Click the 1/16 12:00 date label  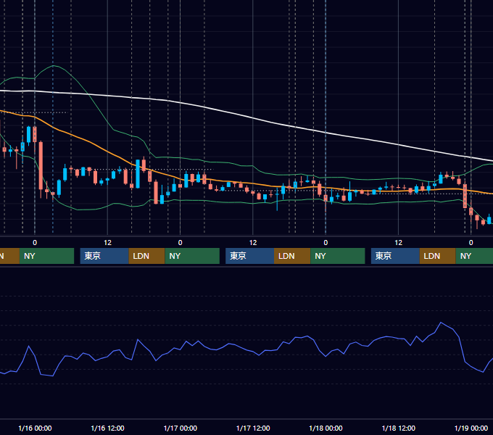107,428
